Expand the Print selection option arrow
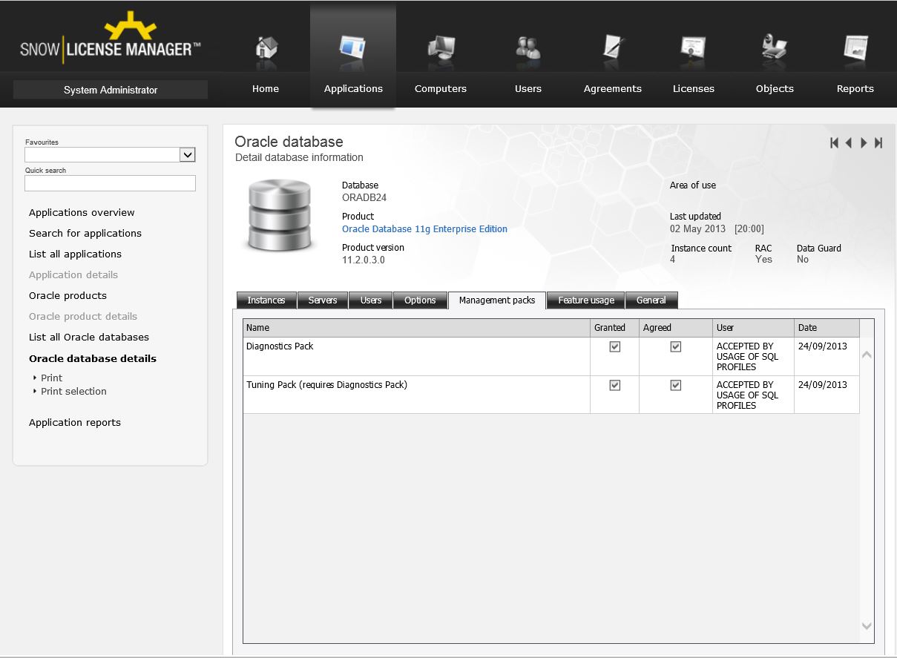 click(x=35, y=391)
